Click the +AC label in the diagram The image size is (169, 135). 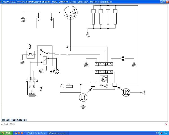click(54, 71)
